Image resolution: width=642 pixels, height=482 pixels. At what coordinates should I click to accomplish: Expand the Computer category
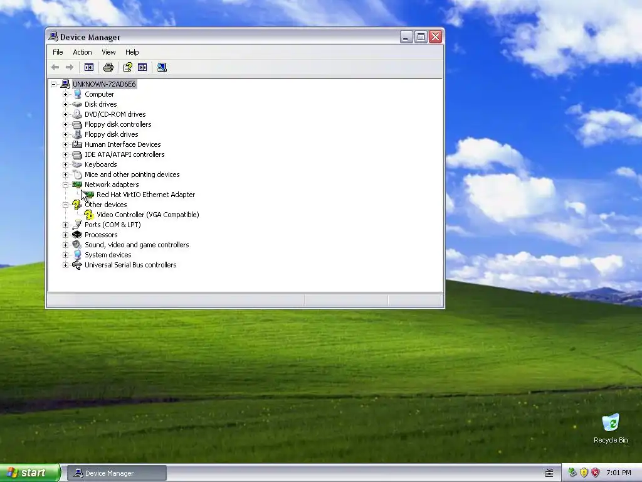click(65, 94)
